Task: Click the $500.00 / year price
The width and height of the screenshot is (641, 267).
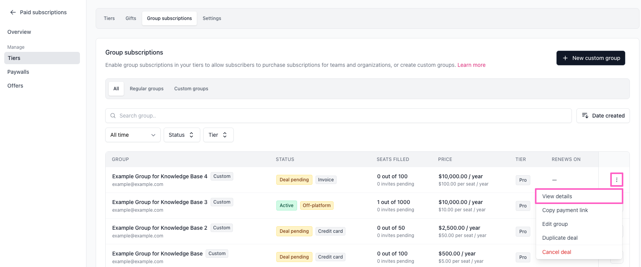Action: point(457,254)
